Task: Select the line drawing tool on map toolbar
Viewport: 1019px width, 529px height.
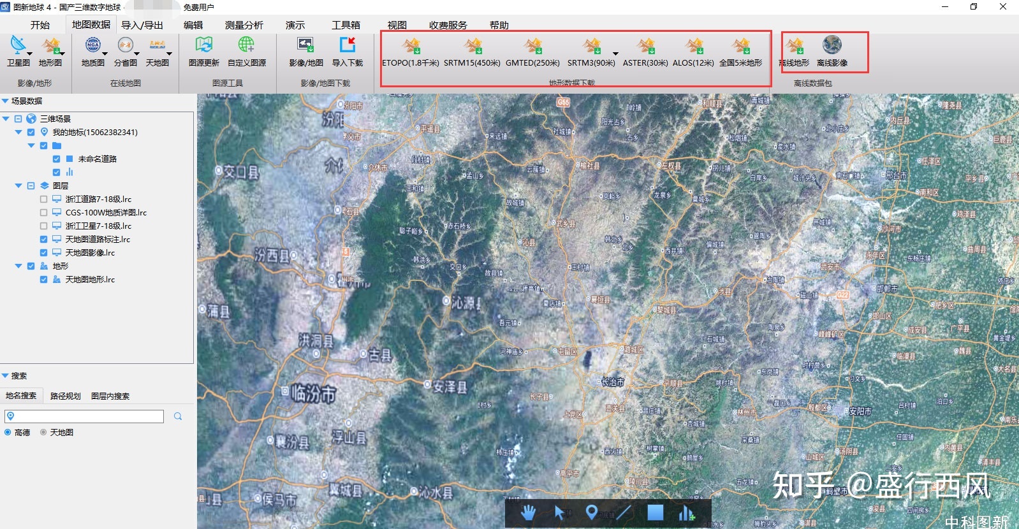Action: click(x=624, y=512)
